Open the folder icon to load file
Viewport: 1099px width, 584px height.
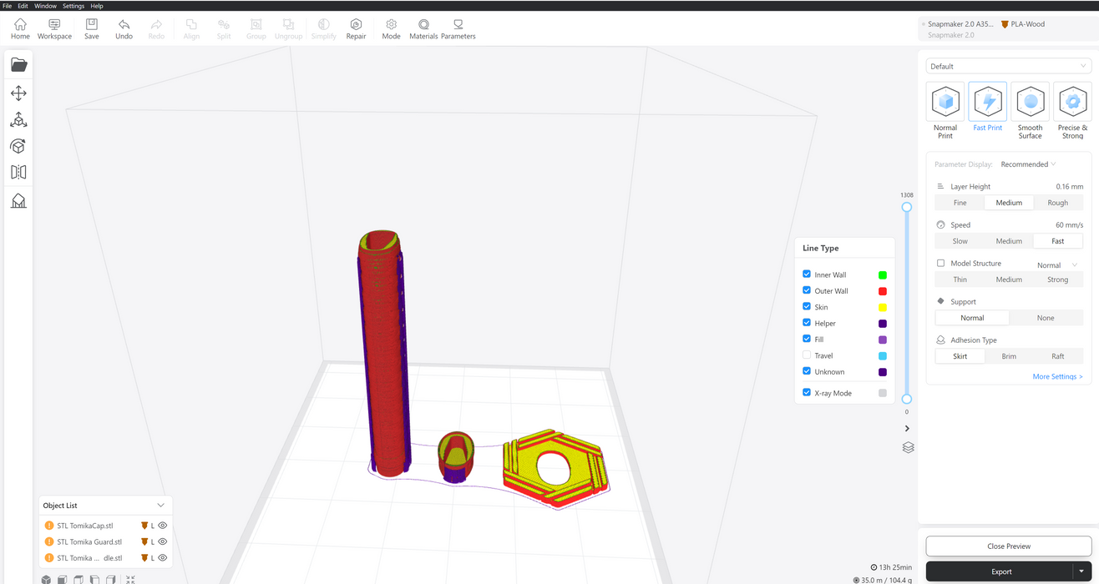(x=18, y=65)
